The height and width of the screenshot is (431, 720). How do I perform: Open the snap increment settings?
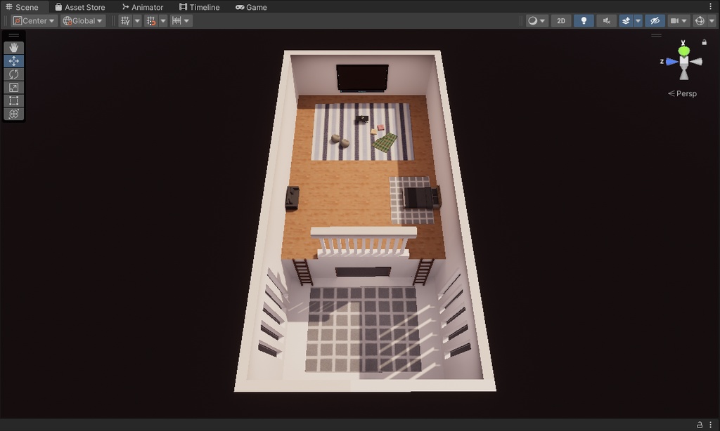[185, 20]
